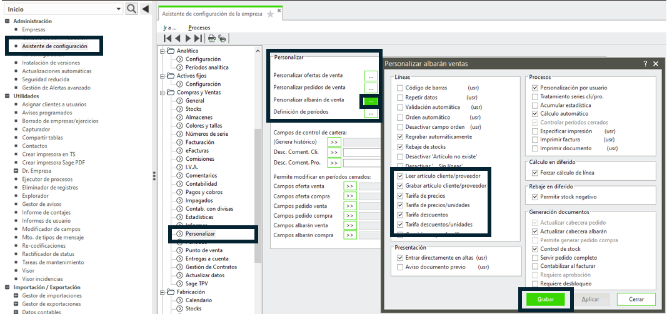
Task: Click the >> button for Campos pedido compra
Action: (350, 215)
